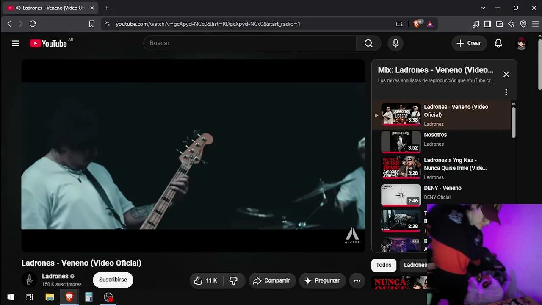Open the Windows Start menu
The width and height of the screenshot is (542, 305).
tap(11, 297)
